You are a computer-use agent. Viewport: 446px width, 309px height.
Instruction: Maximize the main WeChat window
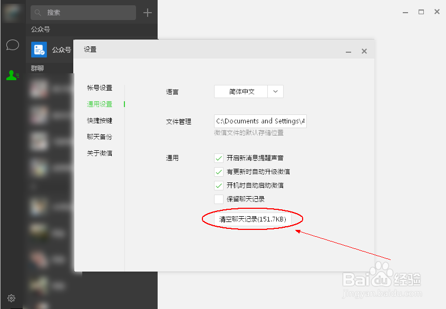[x=421, y=12]
